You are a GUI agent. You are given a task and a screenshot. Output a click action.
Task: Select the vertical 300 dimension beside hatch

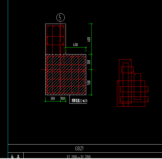(89, 62)
